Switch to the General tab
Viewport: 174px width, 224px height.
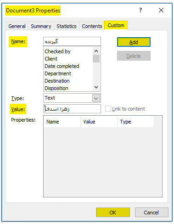tap(17, 26)
